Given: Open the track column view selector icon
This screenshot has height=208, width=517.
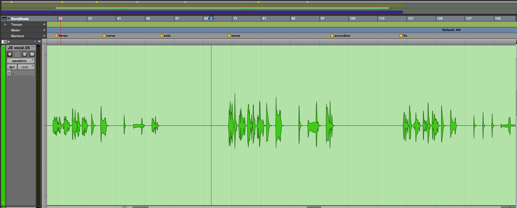Looking at the screenshot, I should [x=4, y=42].
